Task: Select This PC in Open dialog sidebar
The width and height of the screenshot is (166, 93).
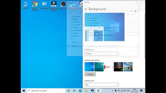Action: click(74, 46)
